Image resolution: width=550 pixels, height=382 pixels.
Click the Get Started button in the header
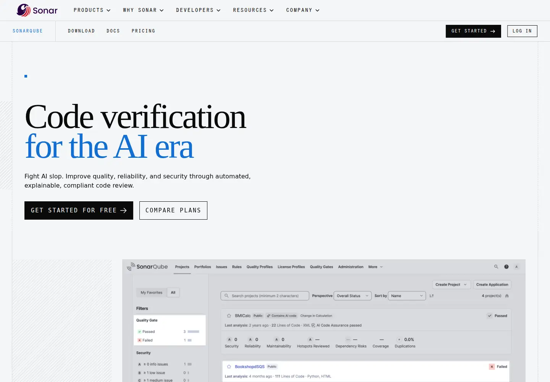[x=473, y=31]
